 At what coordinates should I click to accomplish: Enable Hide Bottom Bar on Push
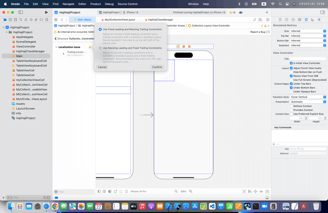click(291, 72)
